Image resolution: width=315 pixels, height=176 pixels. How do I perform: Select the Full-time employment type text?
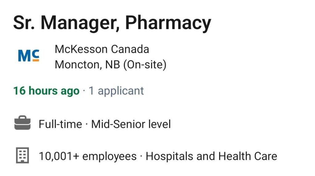60,124
